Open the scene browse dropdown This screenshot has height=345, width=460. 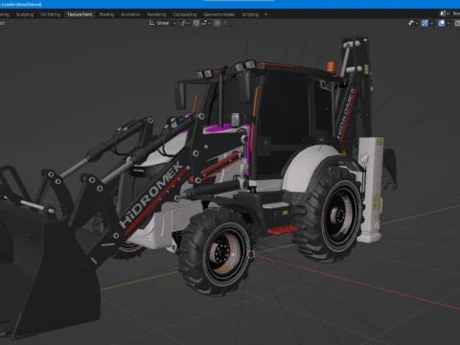[445, 13]
